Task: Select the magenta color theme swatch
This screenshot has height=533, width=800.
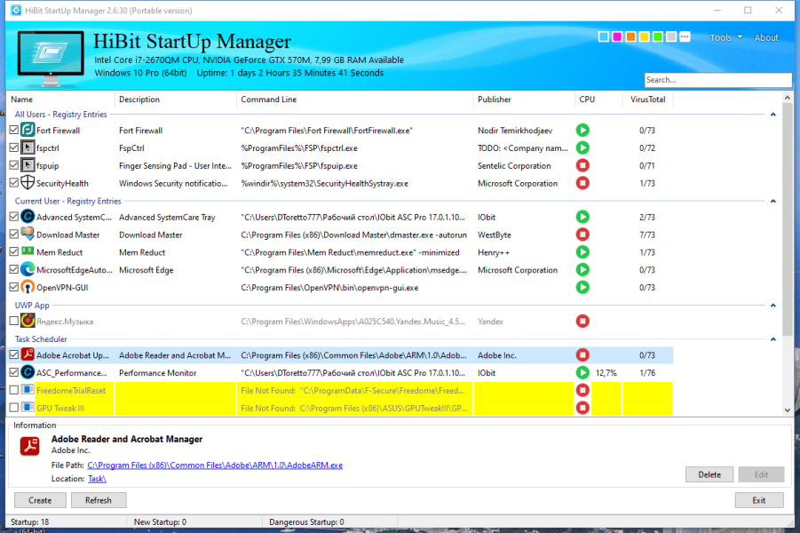Action: click(x=617, y=36)
